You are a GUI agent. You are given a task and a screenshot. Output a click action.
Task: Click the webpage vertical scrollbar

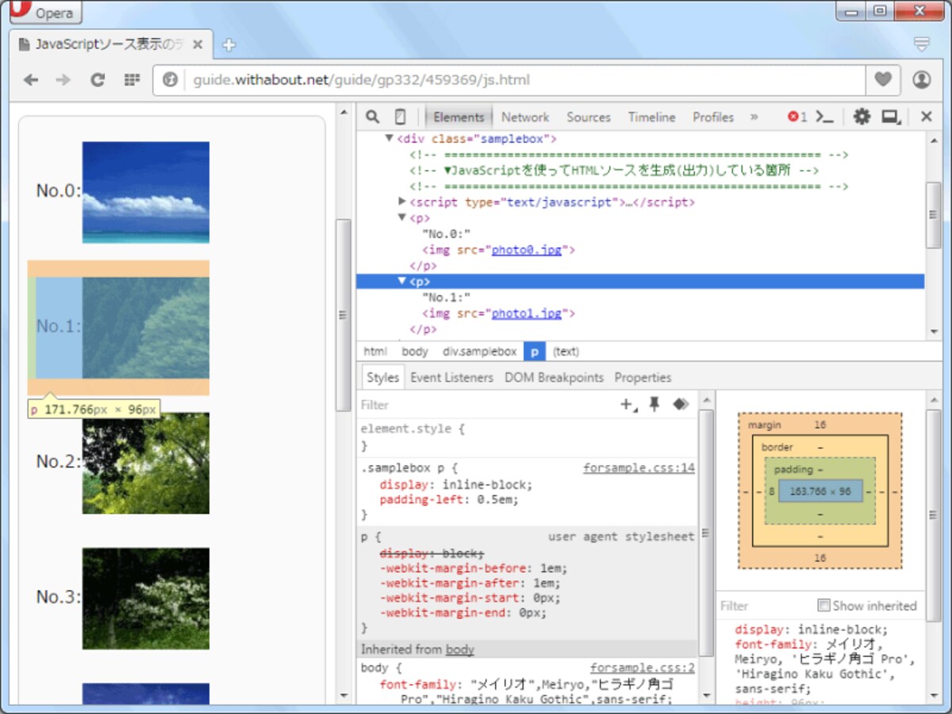(x=344, y=314)
